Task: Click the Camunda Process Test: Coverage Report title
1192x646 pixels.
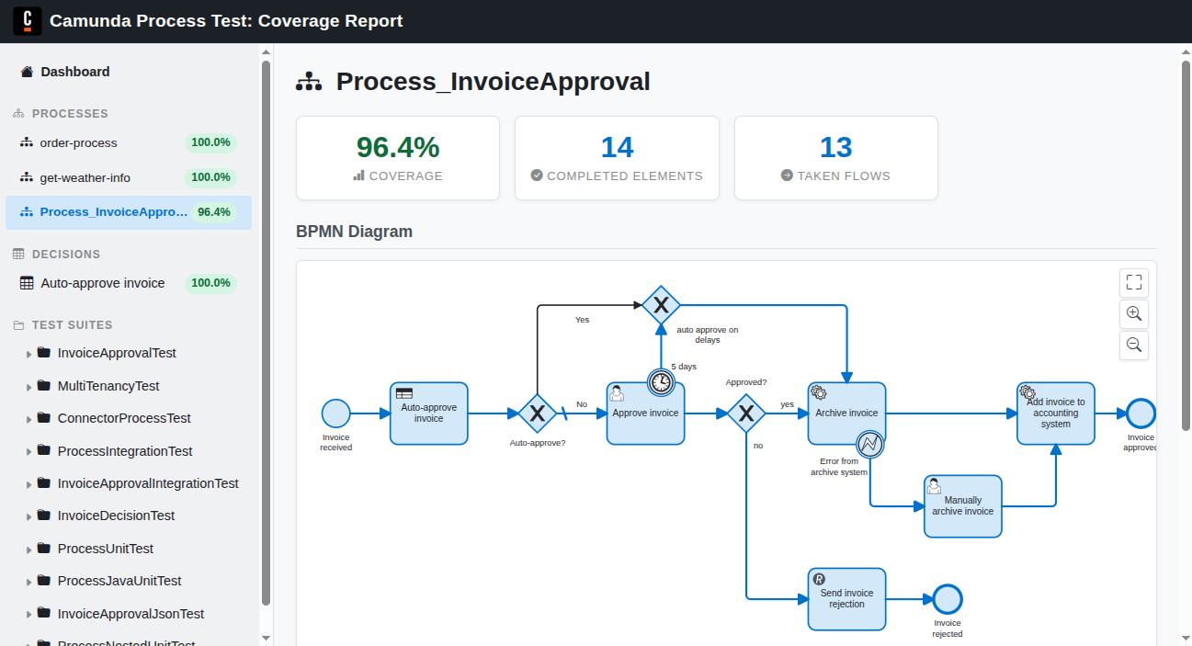Action: click(226, 20)
